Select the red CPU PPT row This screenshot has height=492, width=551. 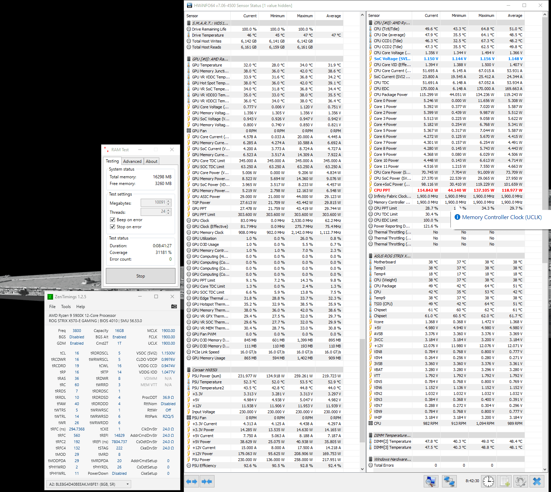pyautogui.click(x=445, y=190)
